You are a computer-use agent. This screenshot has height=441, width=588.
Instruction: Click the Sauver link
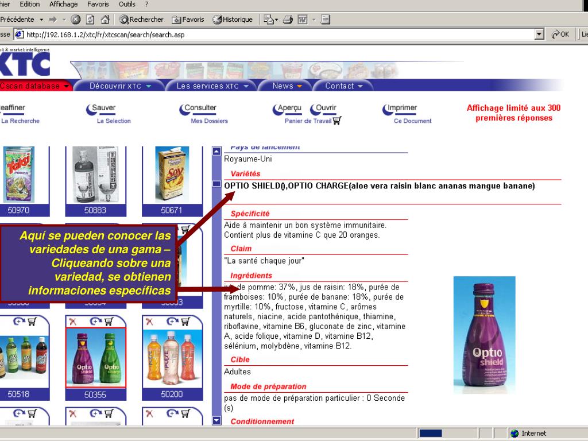click(x=103, y=108)
